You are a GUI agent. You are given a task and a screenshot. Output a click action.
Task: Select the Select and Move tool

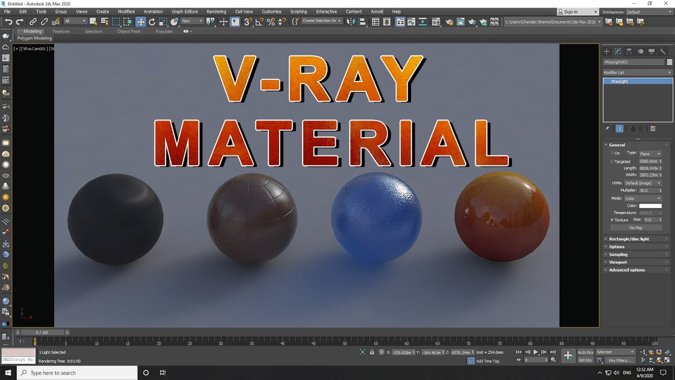click(x=141, y=22)
